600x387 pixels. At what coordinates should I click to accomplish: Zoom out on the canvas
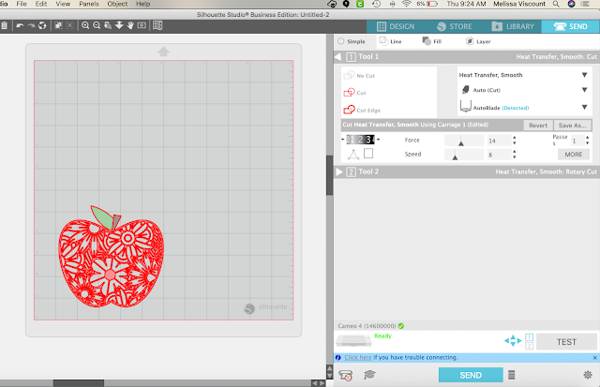tap(97, 25)
